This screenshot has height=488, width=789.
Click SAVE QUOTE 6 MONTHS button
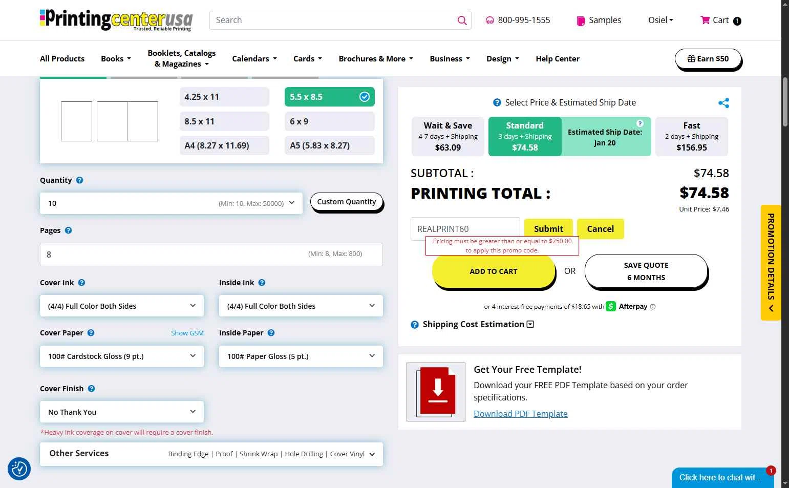[x=646, y=271]
